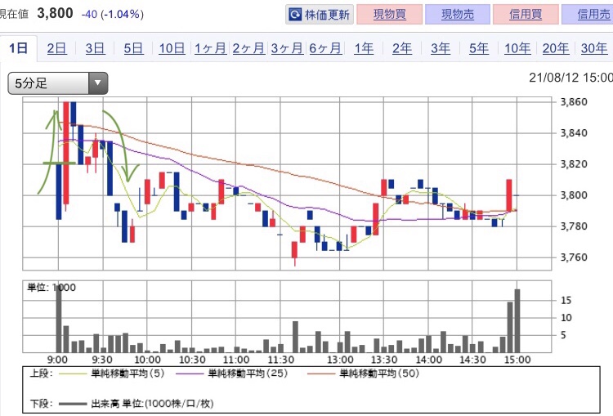
Task: Click the 5分足 dropdown arrow
Action: point(98,83)
